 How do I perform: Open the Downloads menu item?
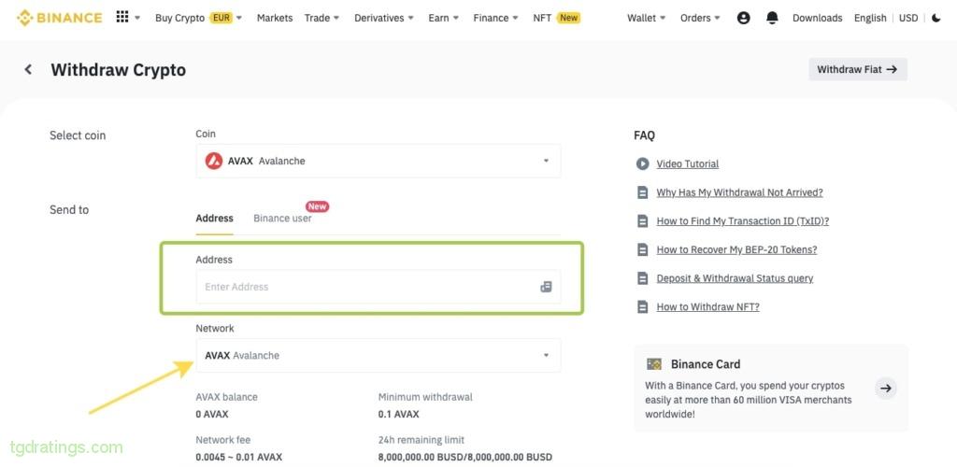click(x=817, y=19)
